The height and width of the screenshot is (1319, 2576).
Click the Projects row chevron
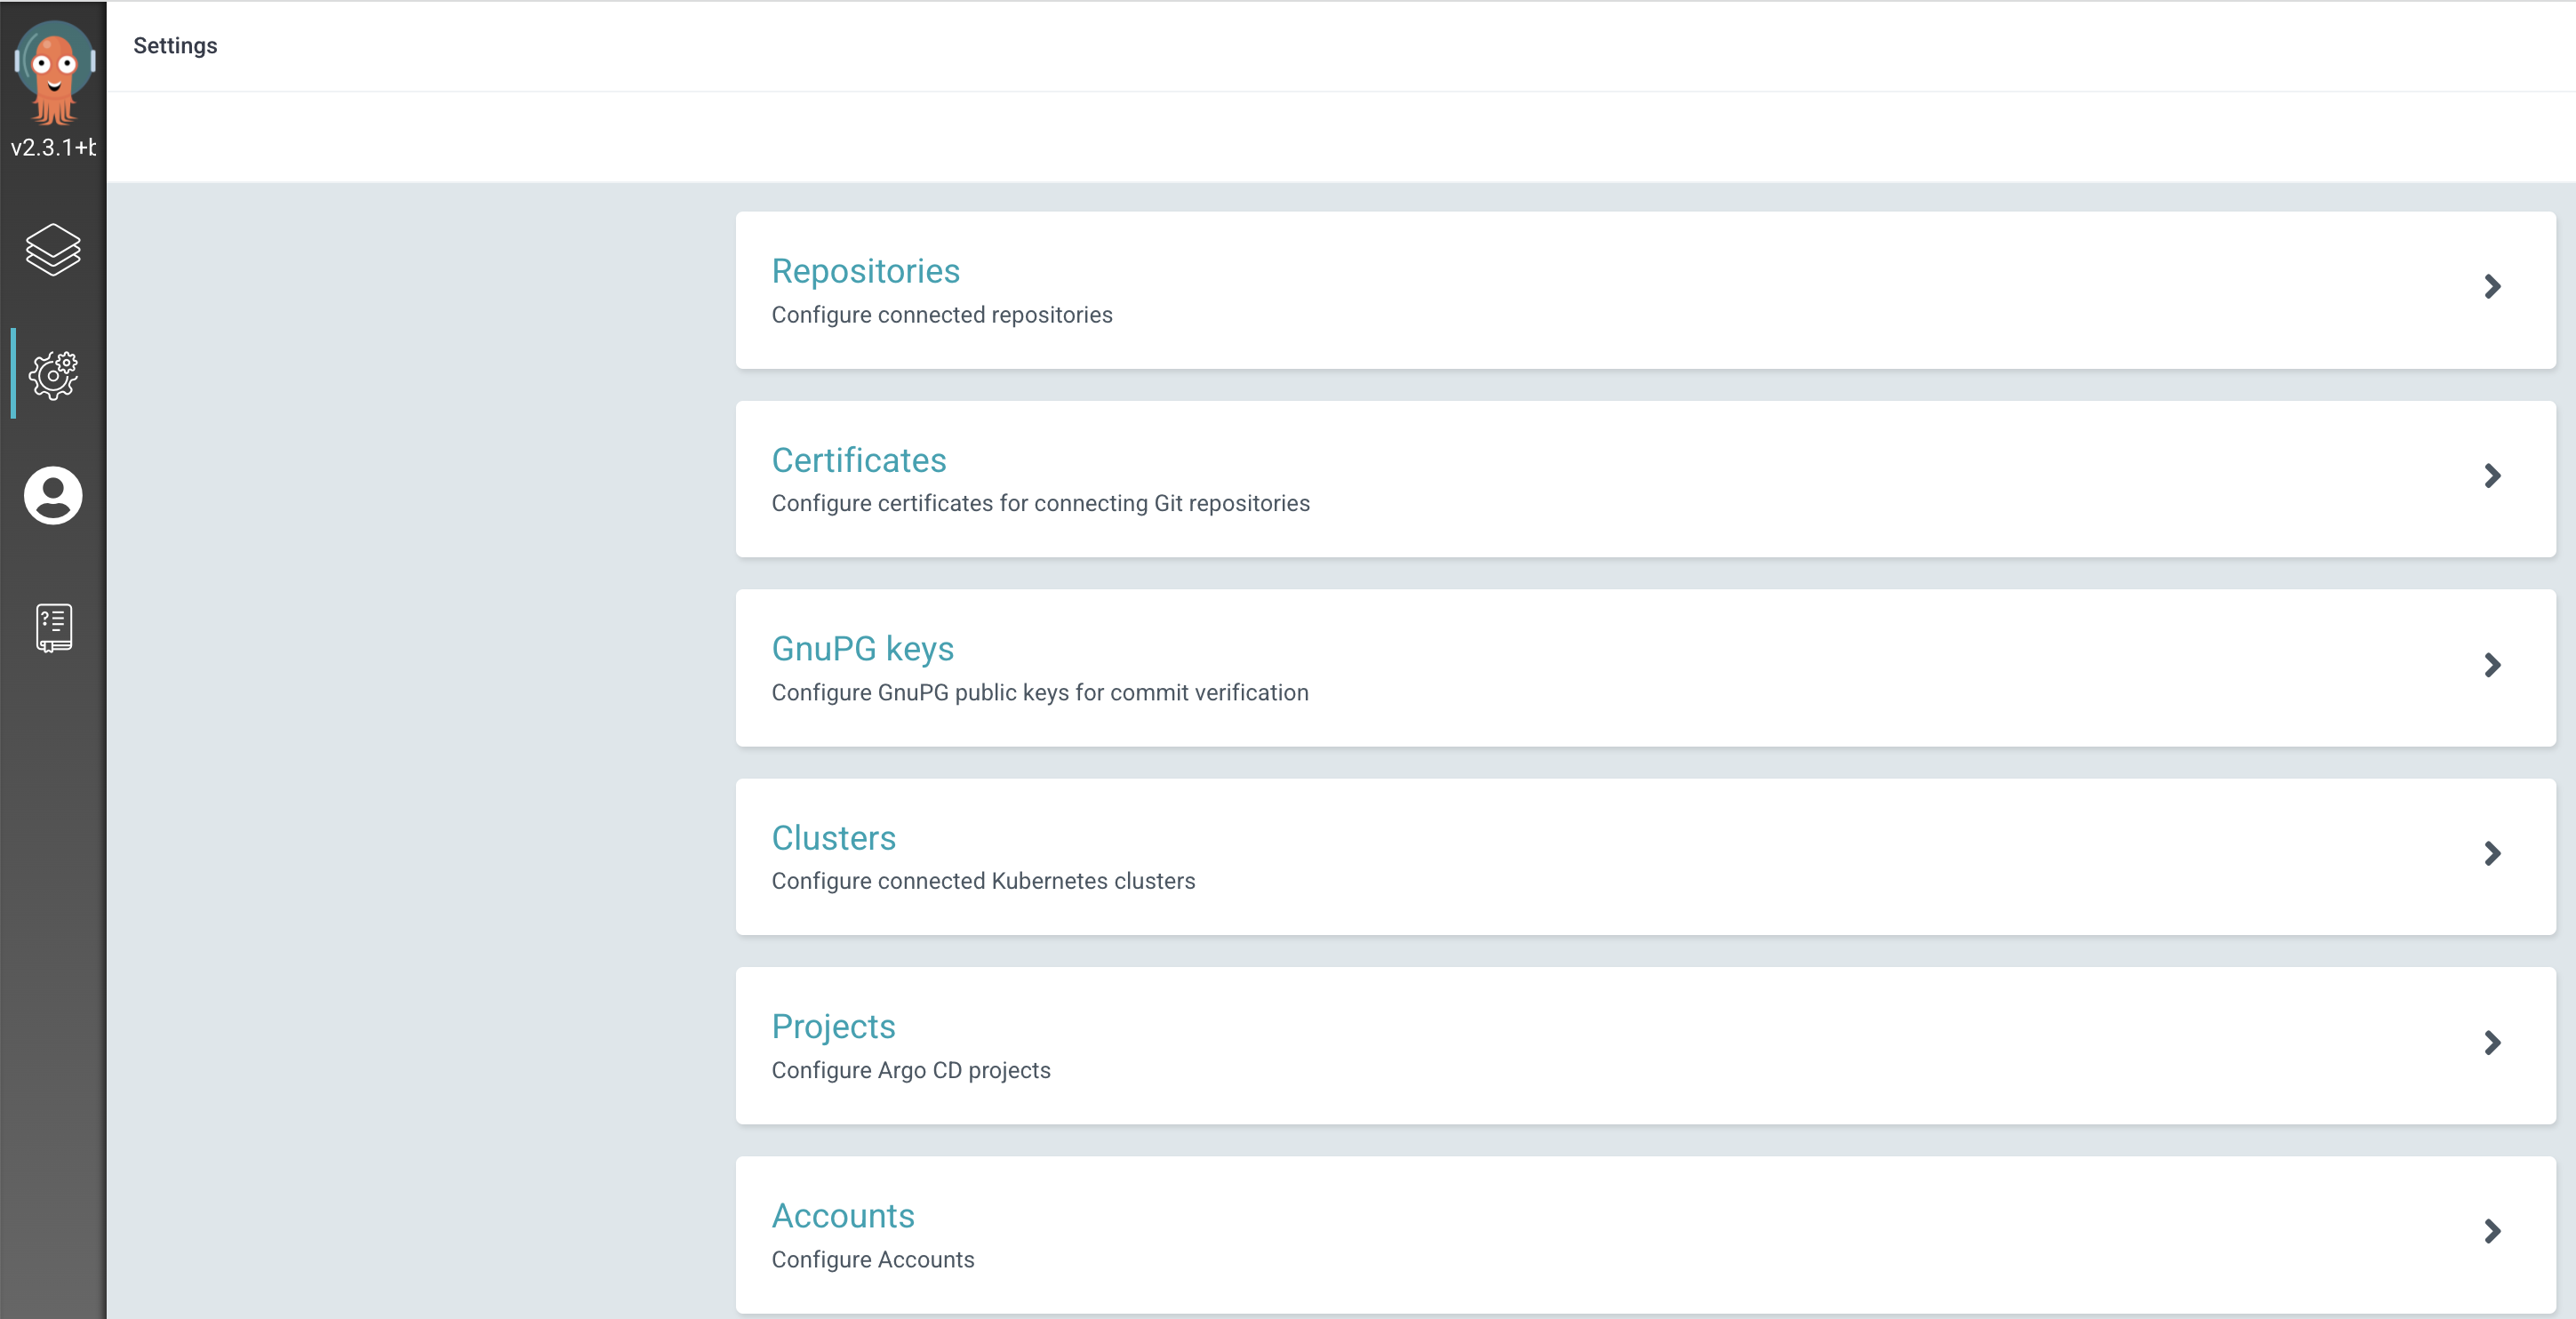pos(2492,1043)
